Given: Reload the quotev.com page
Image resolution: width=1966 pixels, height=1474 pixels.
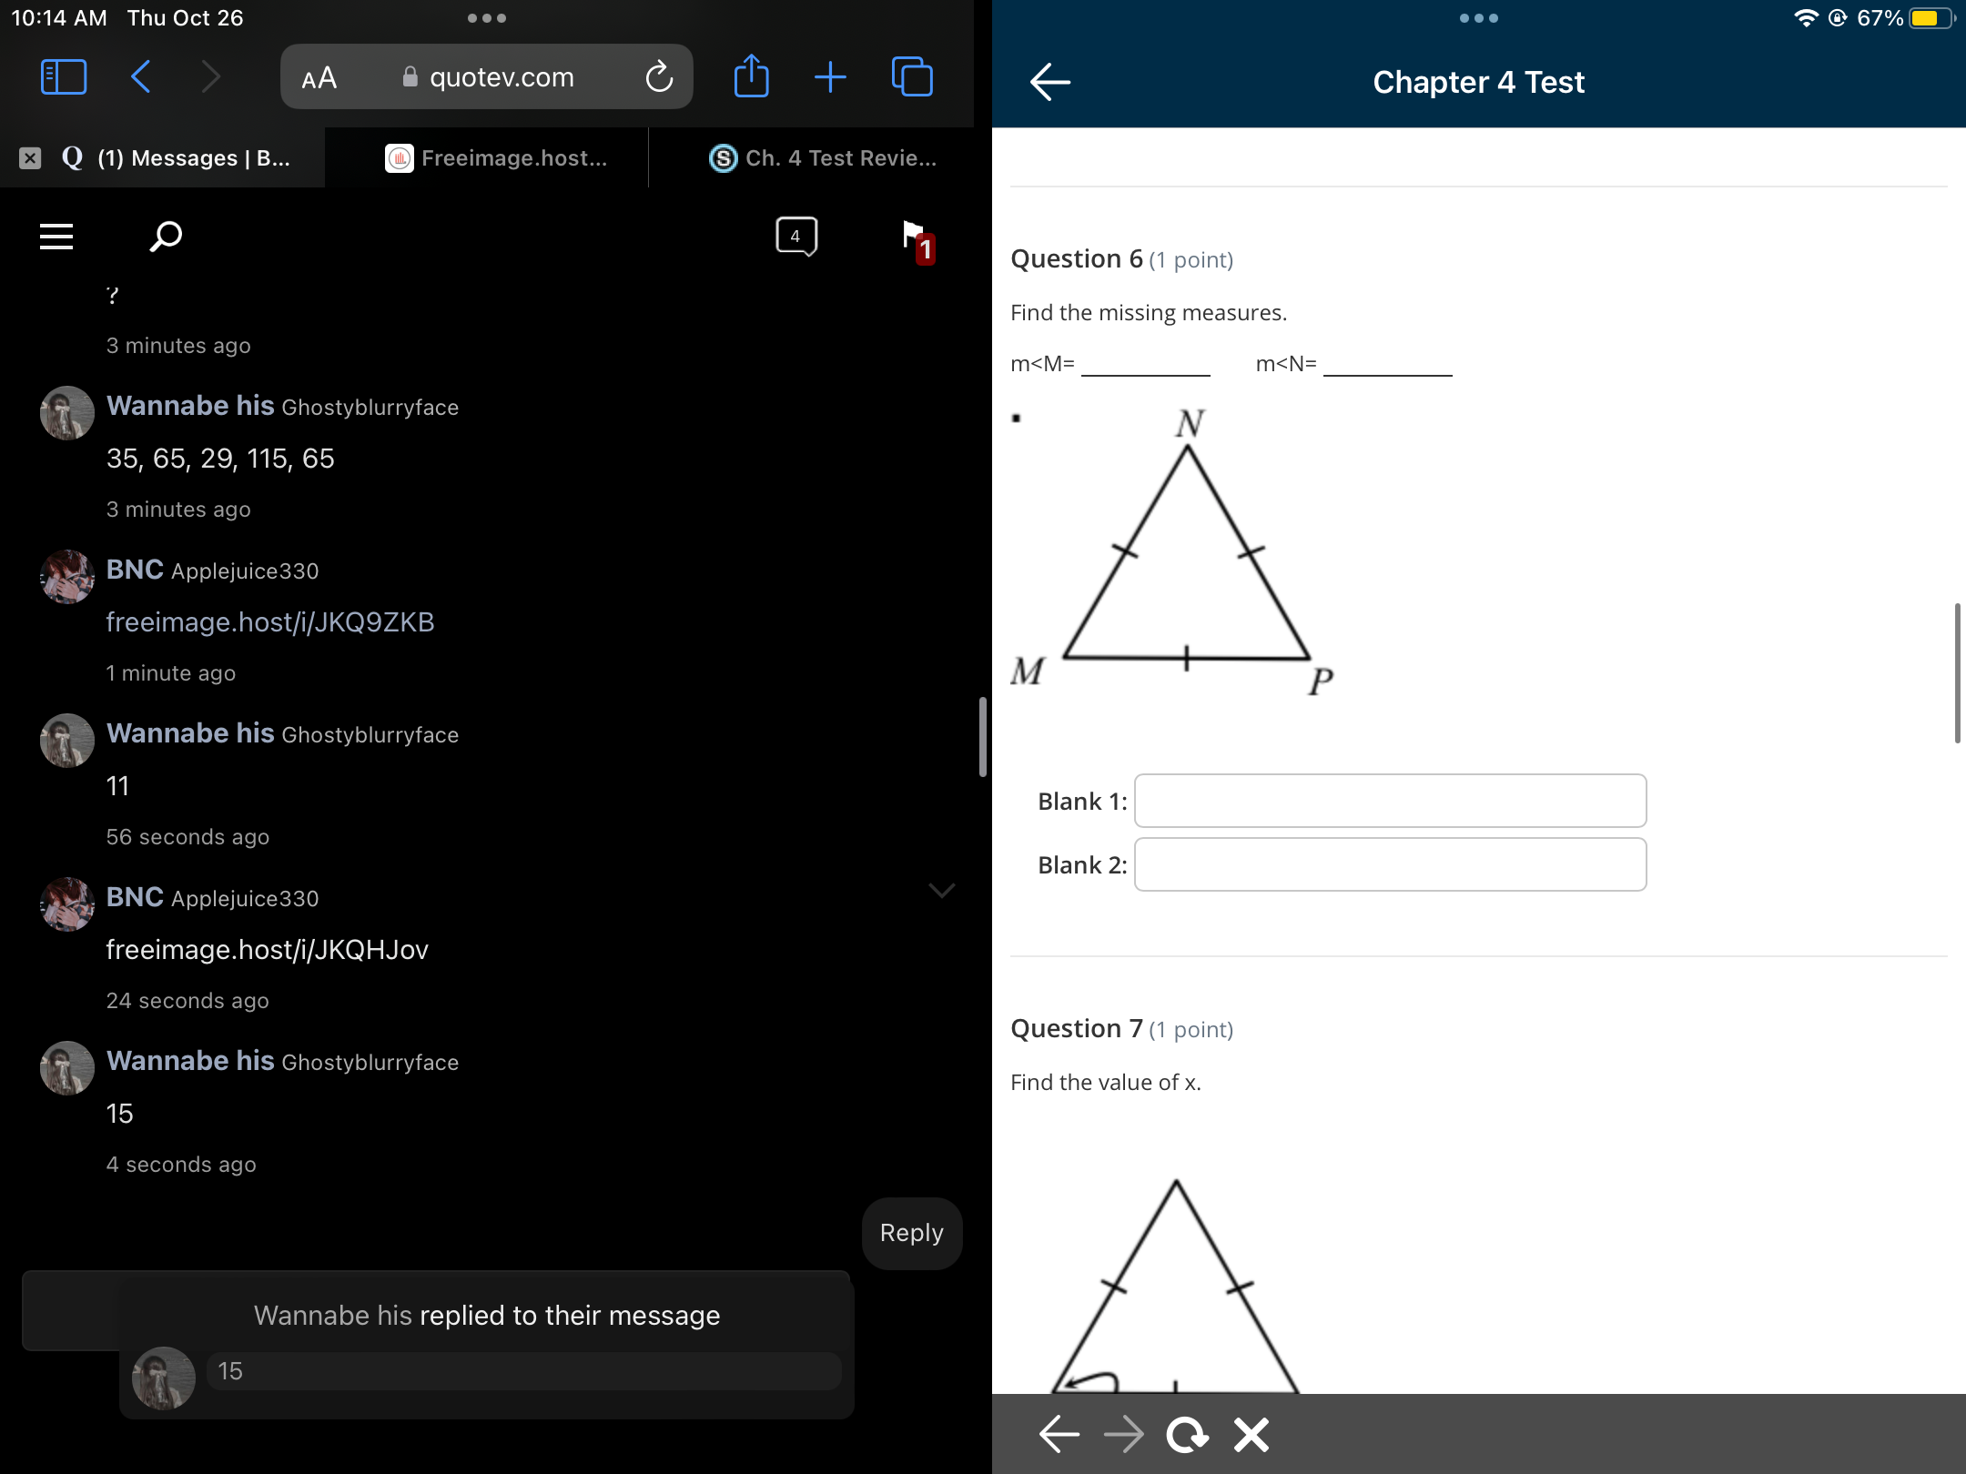Looking at the screenshot, I should (659, 77).
